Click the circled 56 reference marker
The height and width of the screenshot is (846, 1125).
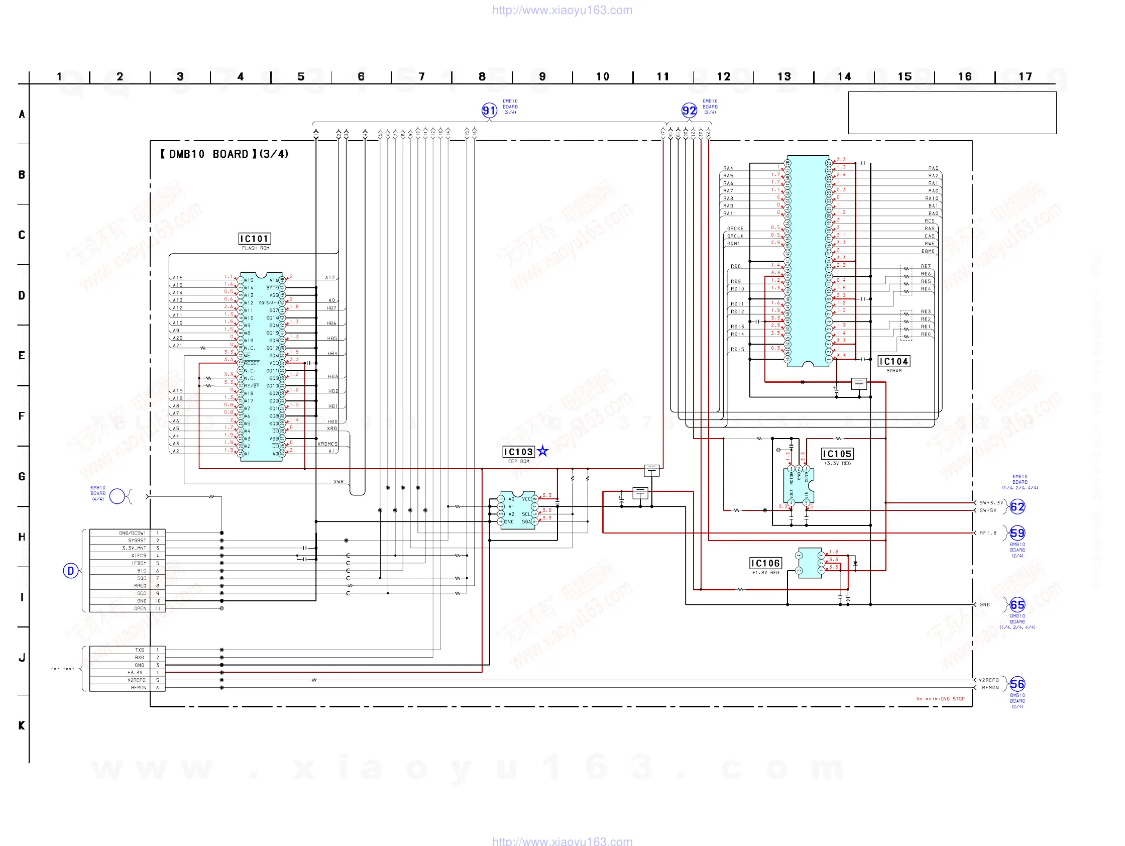tap(1017, 684)
